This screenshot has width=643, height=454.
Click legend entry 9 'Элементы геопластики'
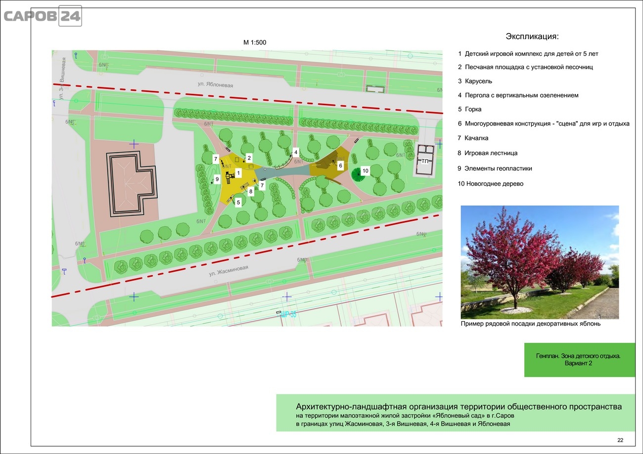[x=495, y=168]
